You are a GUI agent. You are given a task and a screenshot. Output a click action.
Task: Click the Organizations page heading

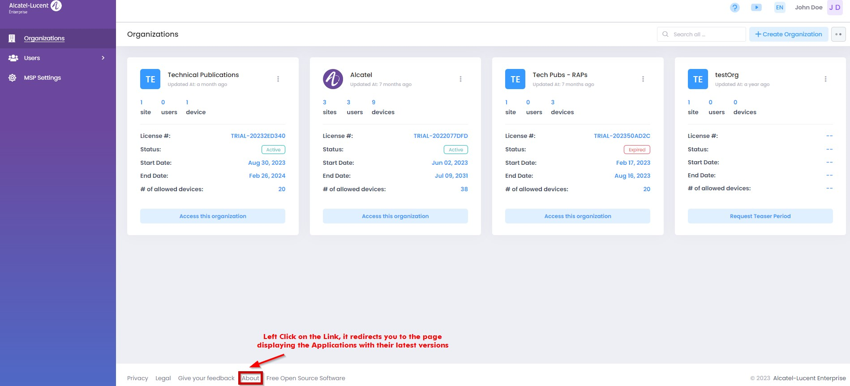(153, 34)
